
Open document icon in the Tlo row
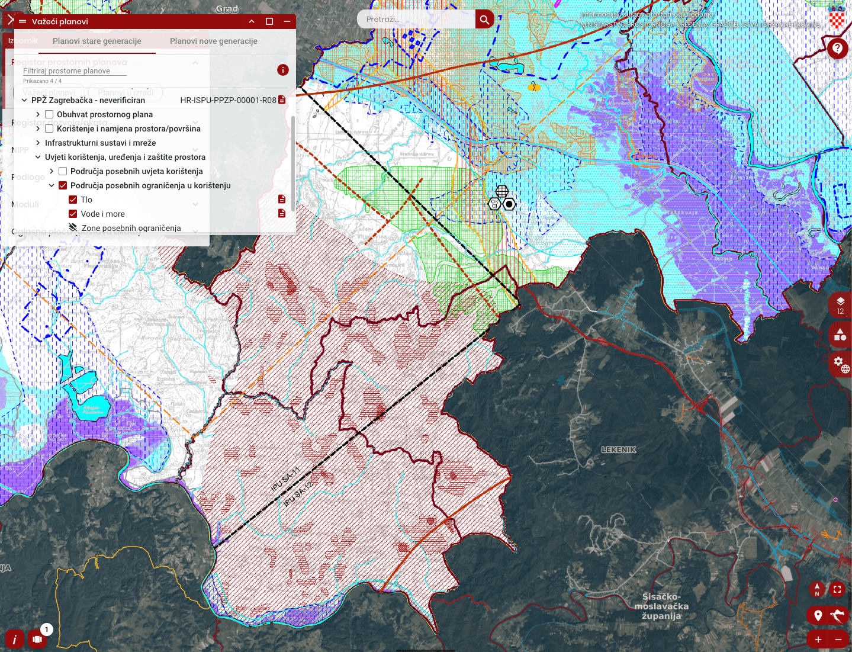click(x=282, y=199)
